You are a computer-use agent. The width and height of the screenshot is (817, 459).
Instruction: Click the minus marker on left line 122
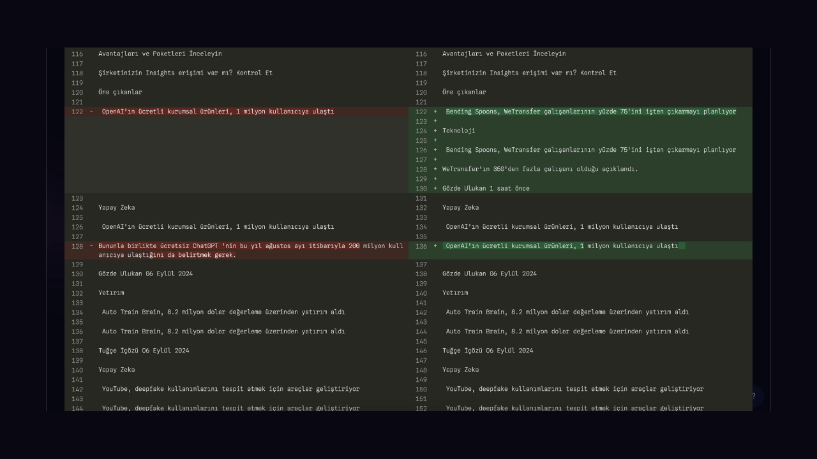pos(91,112)
